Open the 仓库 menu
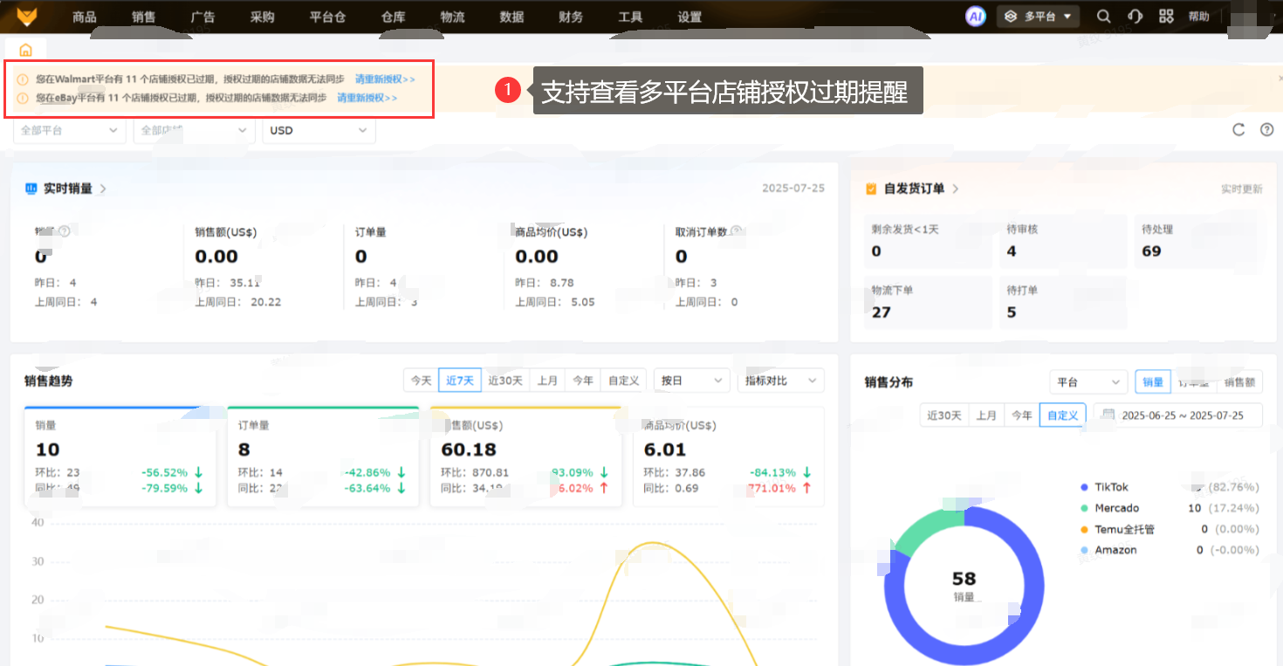Image resolution: width=1283 pixels, height=666 pixels. pyautogui.click(x=393, y=17)
